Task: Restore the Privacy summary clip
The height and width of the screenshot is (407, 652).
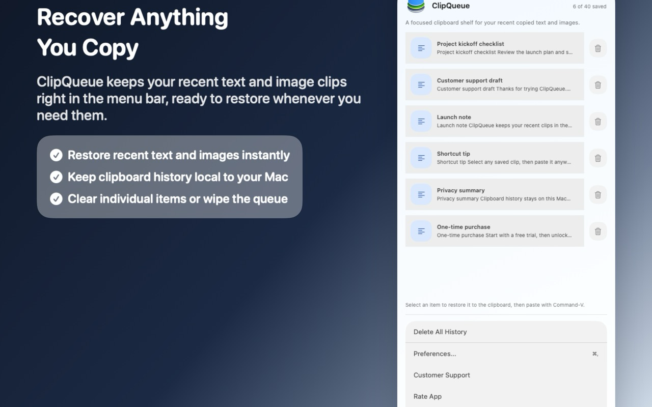Action: click(x=495, y=195)
